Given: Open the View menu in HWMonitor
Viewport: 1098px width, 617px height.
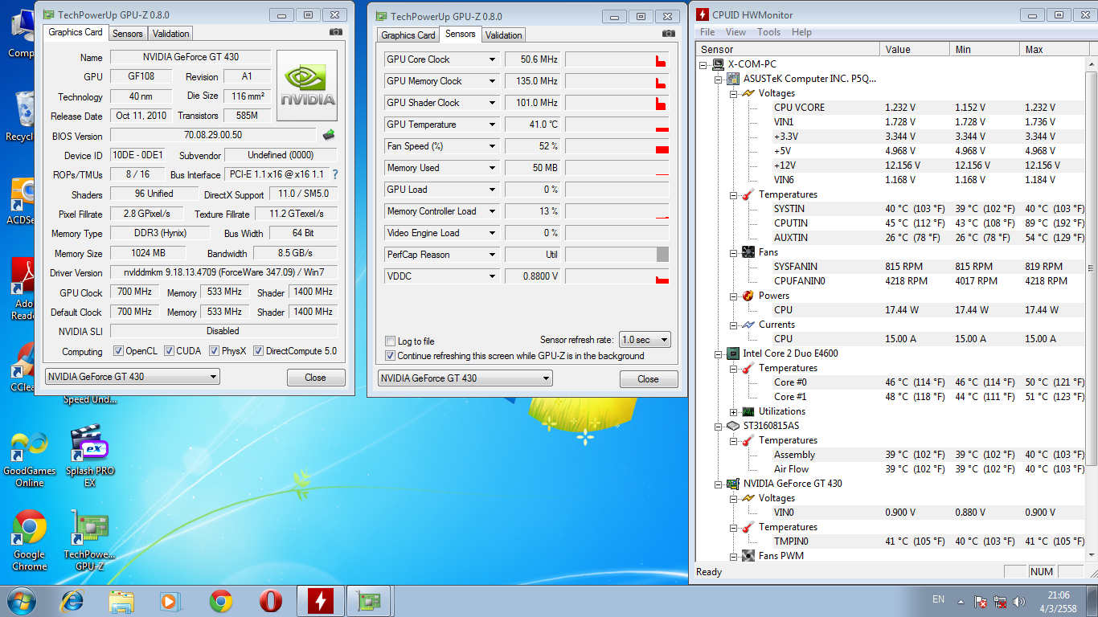Looking at the screenshot, I should tap(735, 32).
